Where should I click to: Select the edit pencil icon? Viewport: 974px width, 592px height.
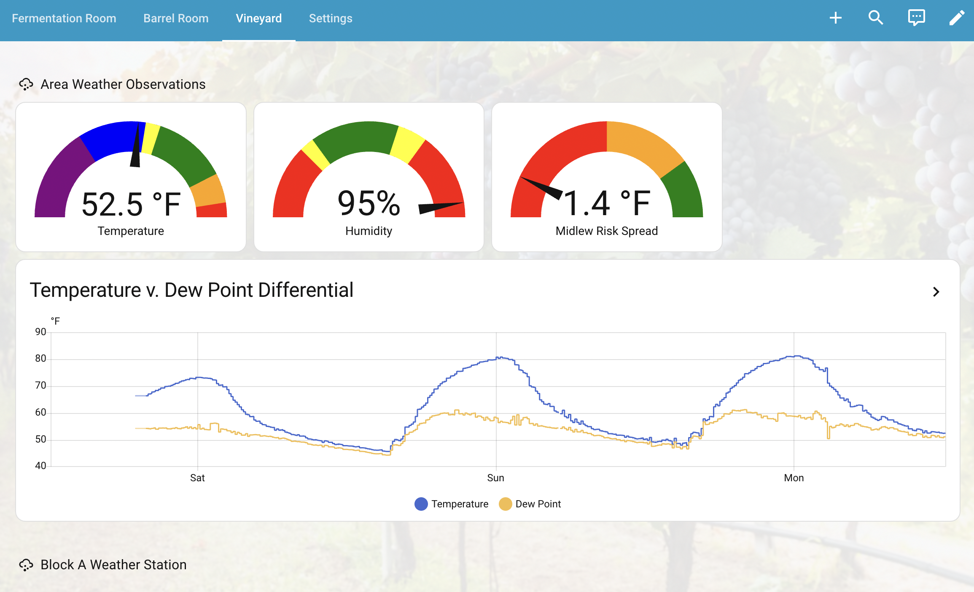pyautogui.click(x=957, y=18)
